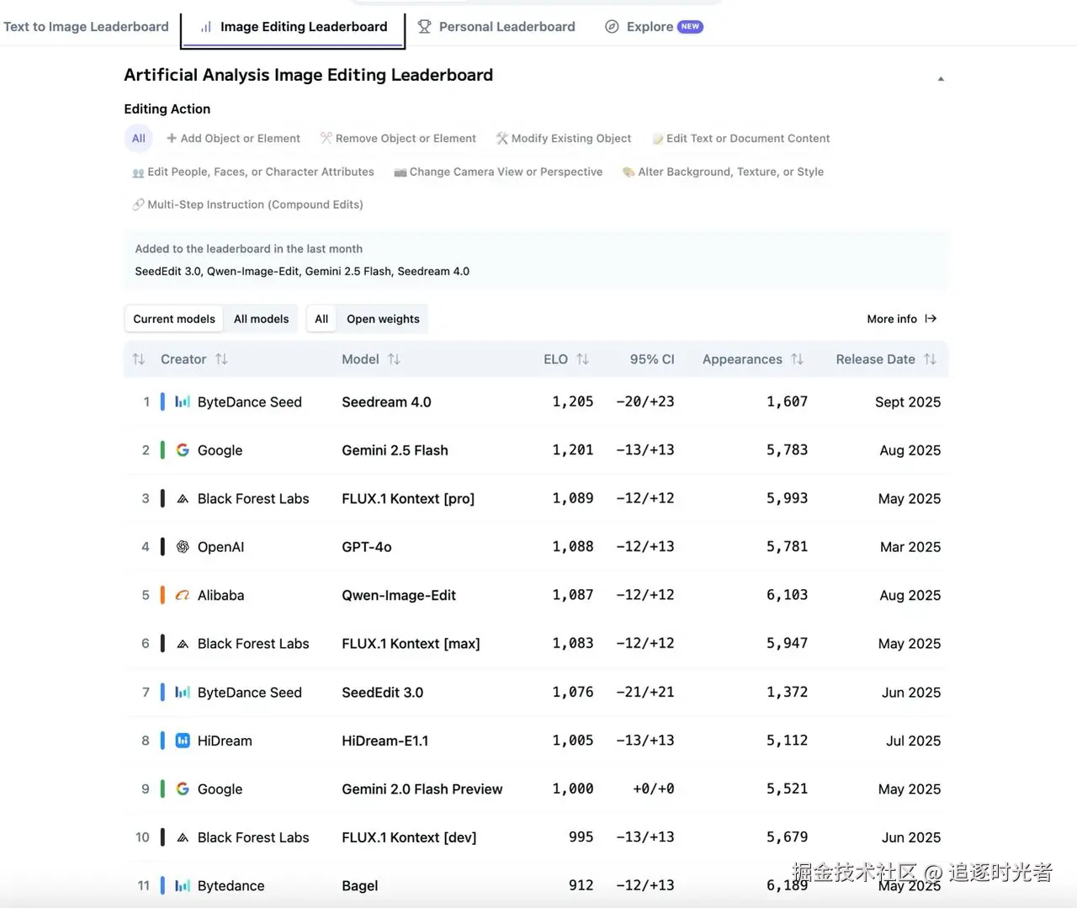Click the Seedream 4.0 model name

tap(386, 402)
